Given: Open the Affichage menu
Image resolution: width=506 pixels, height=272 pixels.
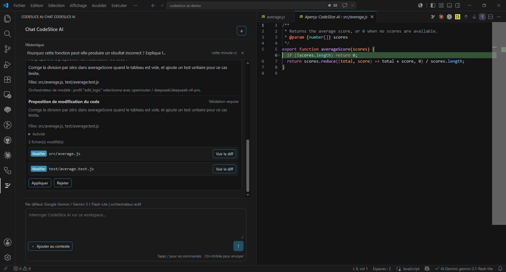Looking at the screenshot, I should (x=78, y=5).
